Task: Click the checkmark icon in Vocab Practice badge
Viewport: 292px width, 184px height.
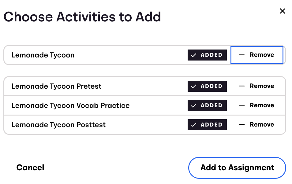Action: click(x=193, y=106)
